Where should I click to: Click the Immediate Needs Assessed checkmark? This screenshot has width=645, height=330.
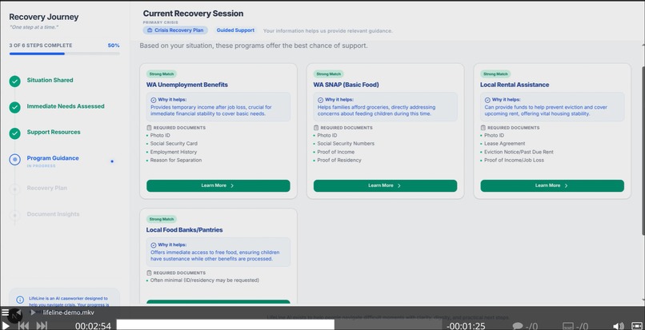click(x=15, y=107)
